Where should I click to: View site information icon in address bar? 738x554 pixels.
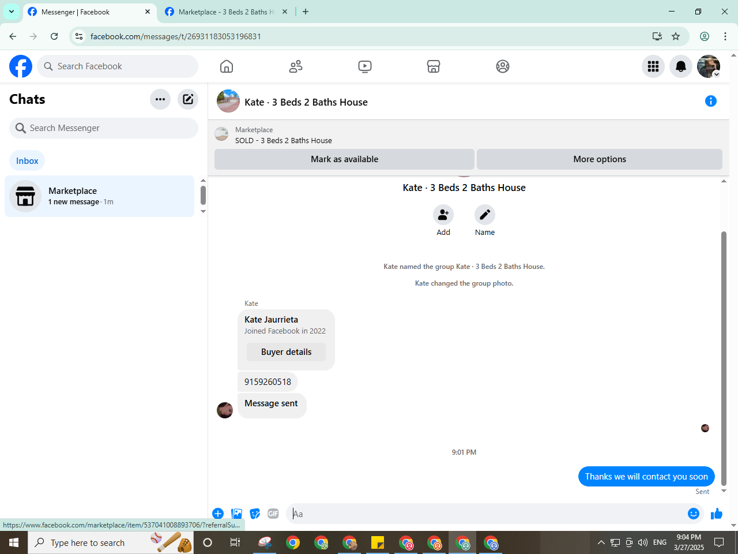(x=80, y=36)
